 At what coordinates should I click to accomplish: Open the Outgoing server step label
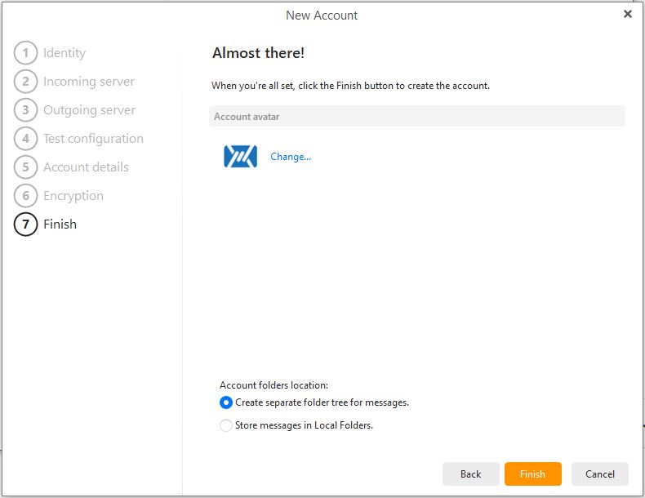(x=89, y=110)
